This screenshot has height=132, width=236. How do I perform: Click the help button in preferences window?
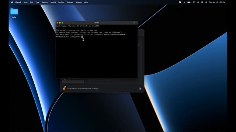[x=140, y=89]
